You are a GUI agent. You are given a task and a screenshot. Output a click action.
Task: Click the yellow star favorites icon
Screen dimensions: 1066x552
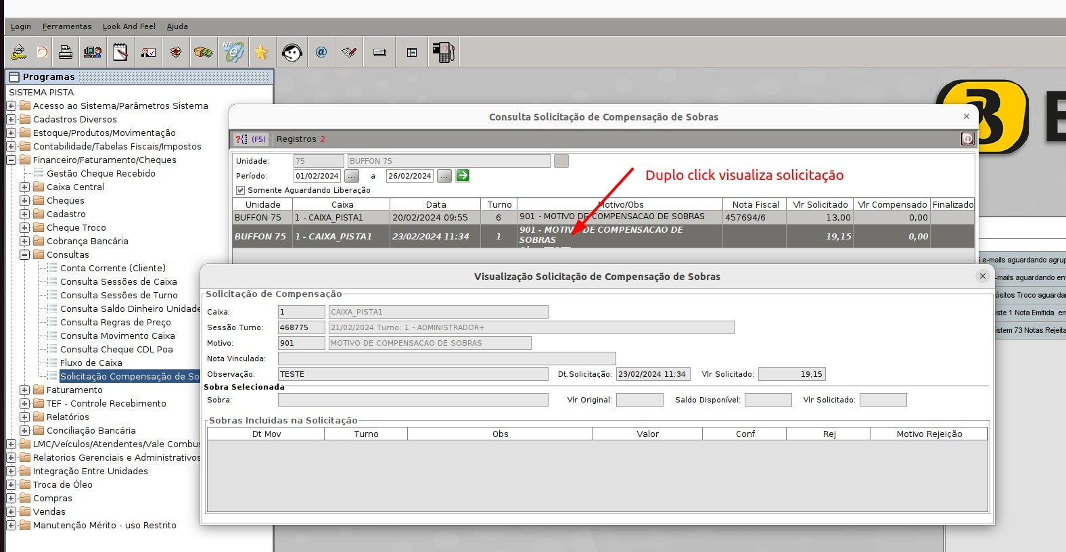[x=261, y=52]
